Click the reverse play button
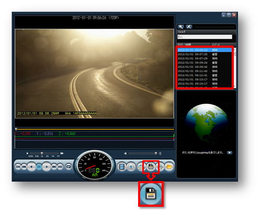The image size is (260, 212). tap(31, 167)
